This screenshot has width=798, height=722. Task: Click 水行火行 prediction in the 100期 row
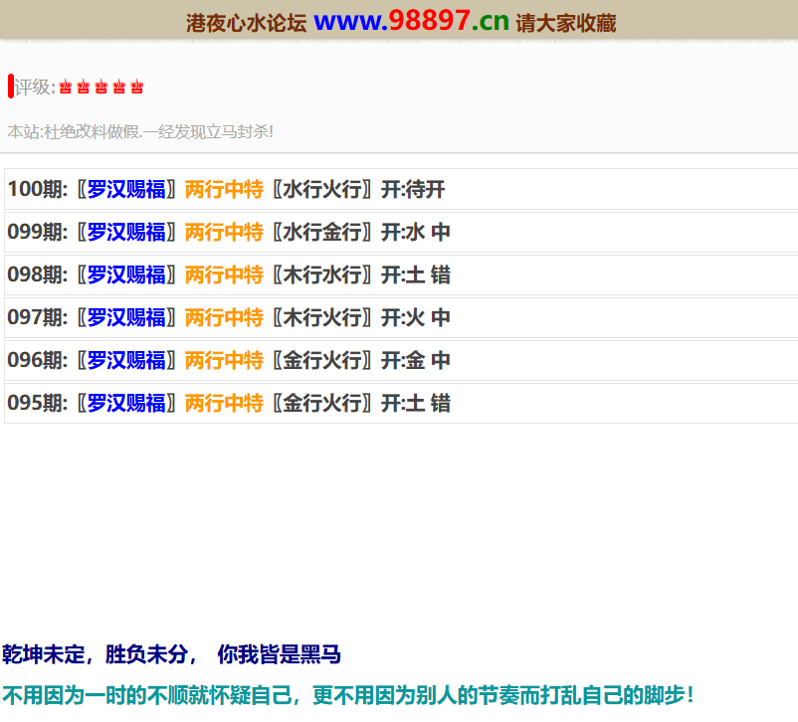[322, 189]
